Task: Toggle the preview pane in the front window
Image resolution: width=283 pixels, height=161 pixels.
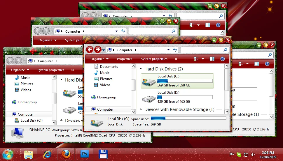Action: point(212,59)
